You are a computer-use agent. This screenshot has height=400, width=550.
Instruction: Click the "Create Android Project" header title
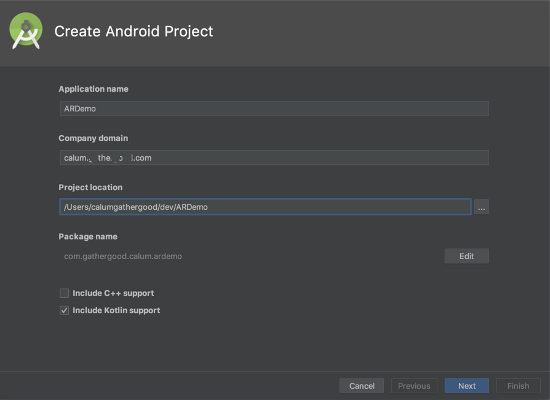134,31
